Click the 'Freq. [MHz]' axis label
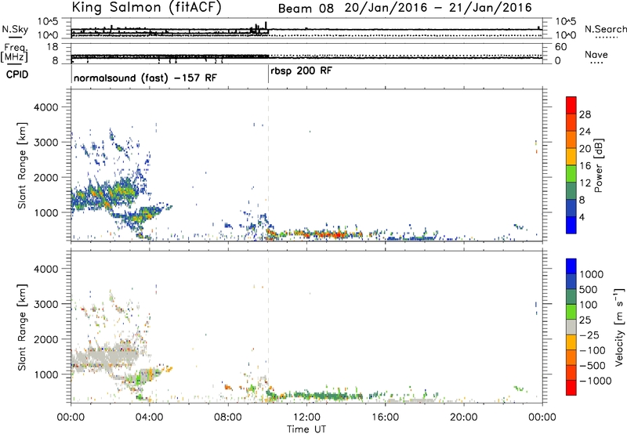627x434 pixels. click(x=16, y=52)
